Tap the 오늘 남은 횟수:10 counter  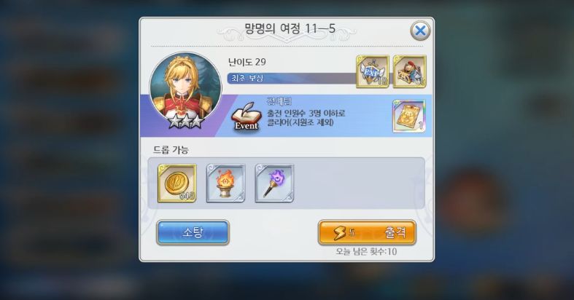click(x=366, y=251)
